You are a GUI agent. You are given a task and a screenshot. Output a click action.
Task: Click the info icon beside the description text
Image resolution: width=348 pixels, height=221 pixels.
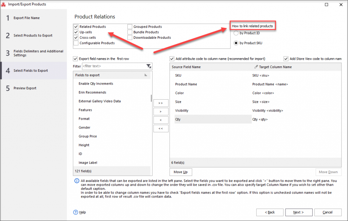(76, 181)
